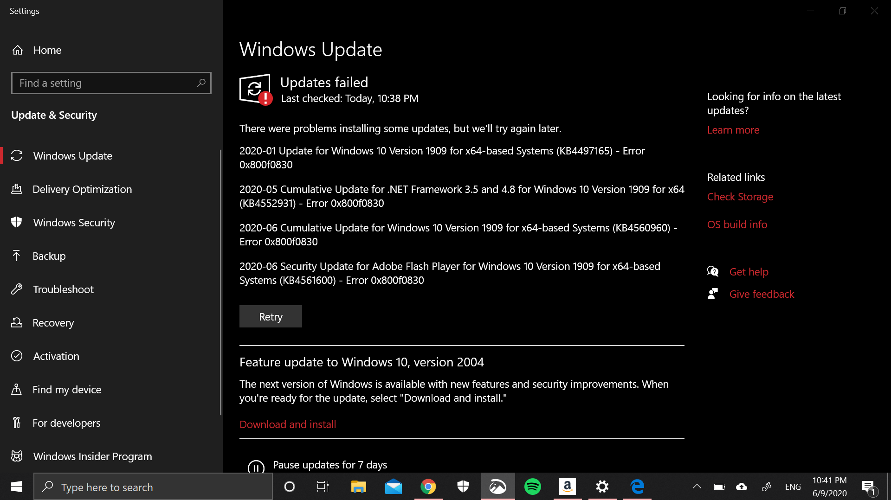Click Give feedback link
Viewport: 891px width, 500px height.
[762, 294]
